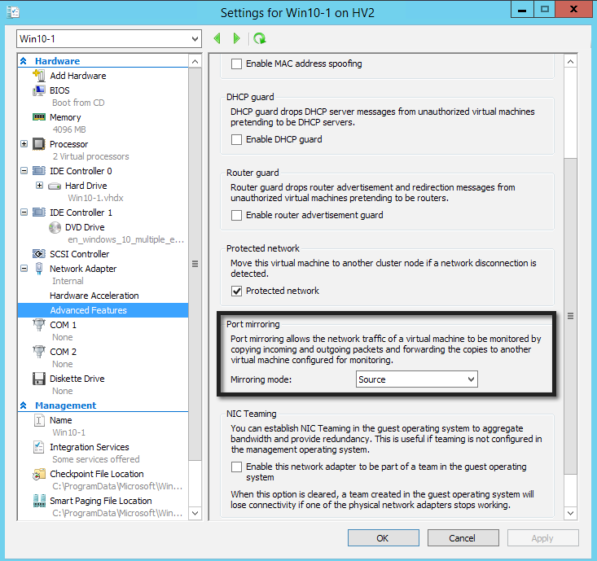Click the Win10-1.vhdx text
This screenshot has width=597, height=561.
(x=95, y=198)
